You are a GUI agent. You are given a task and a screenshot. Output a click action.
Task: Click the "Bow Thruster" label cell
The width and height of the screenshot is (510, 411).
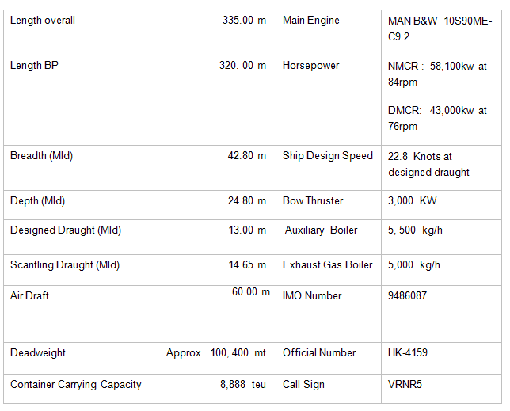313,201
